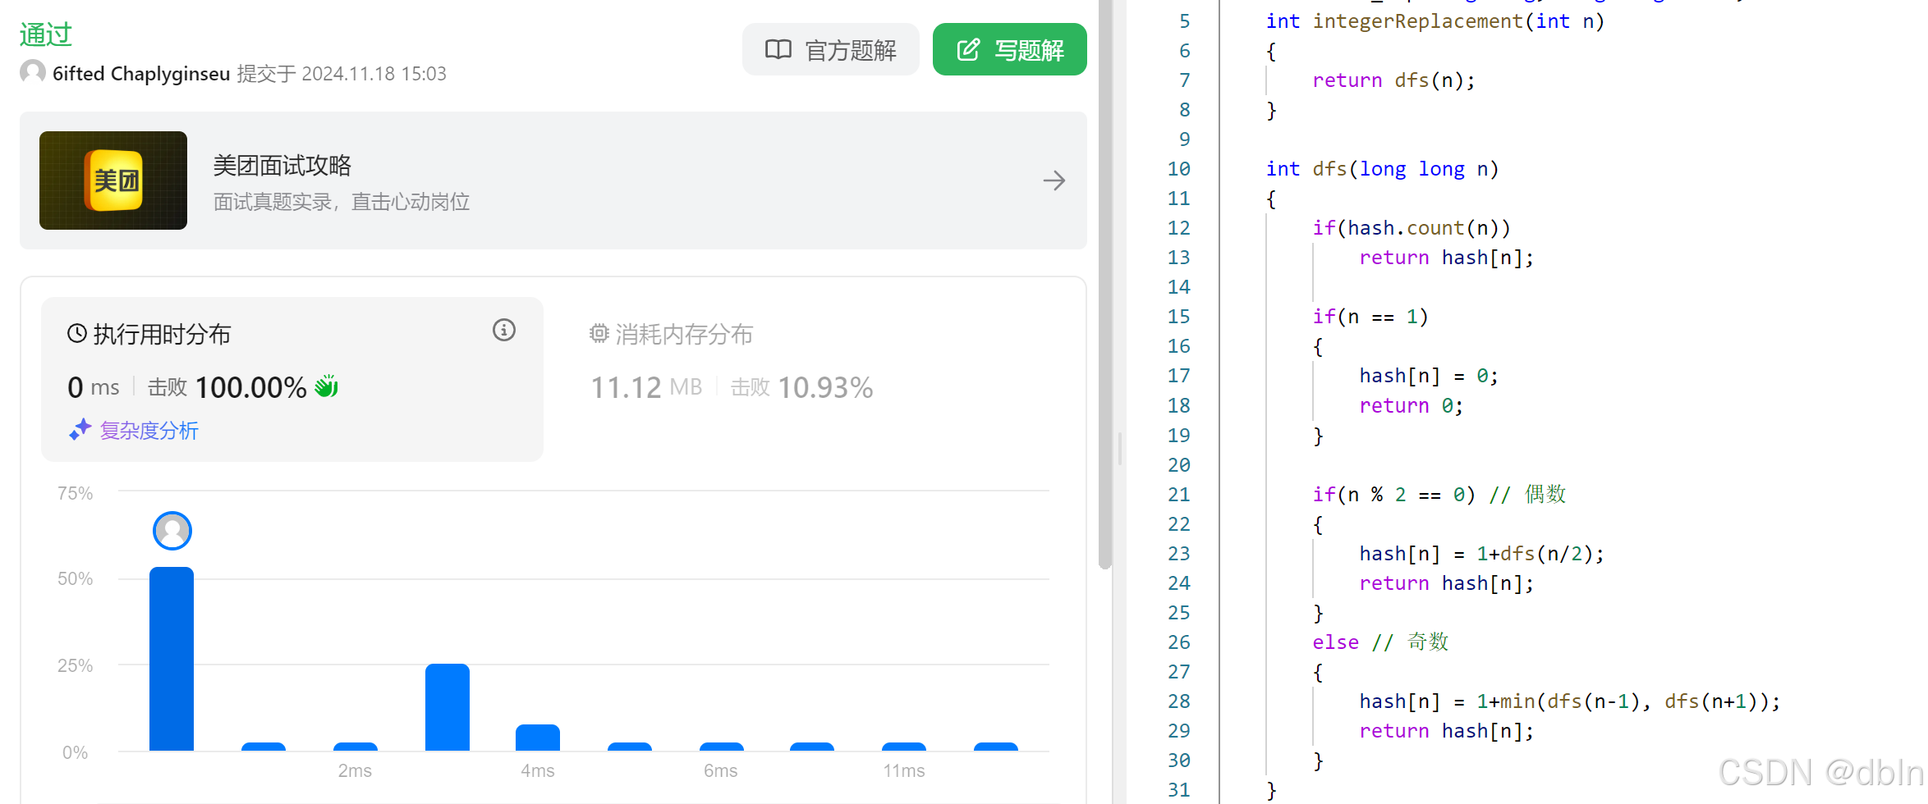The width and height of the screenshot is (1928, 804).
Task: Open 复杂度分析 complexity analysis link
Action: click(149, 431)
